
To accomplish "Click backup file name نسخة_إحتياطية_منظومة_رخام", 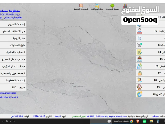I will 116,116.
